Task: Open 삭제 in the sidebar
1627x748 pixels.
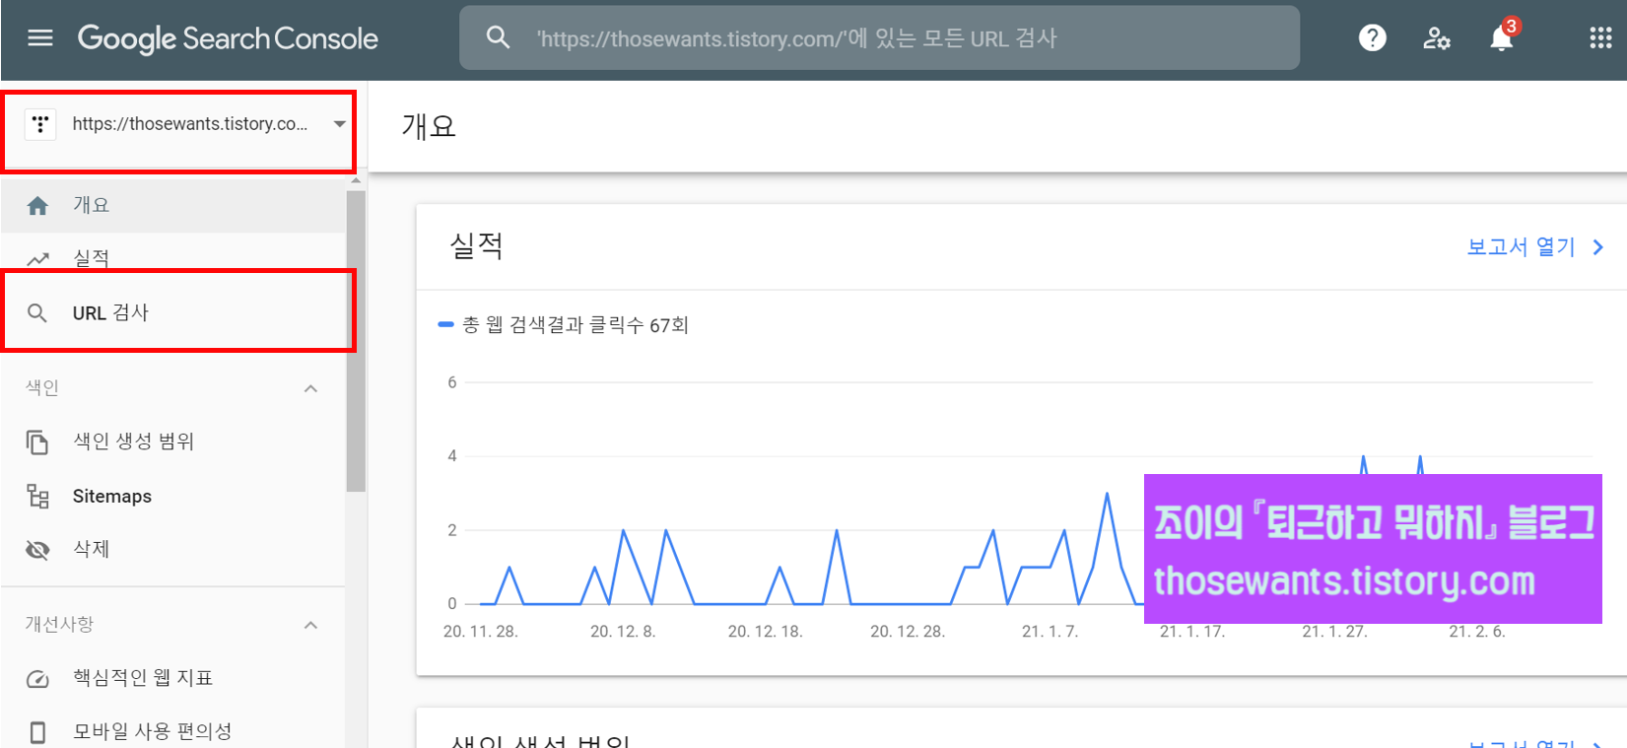Action: click(173, 549)
